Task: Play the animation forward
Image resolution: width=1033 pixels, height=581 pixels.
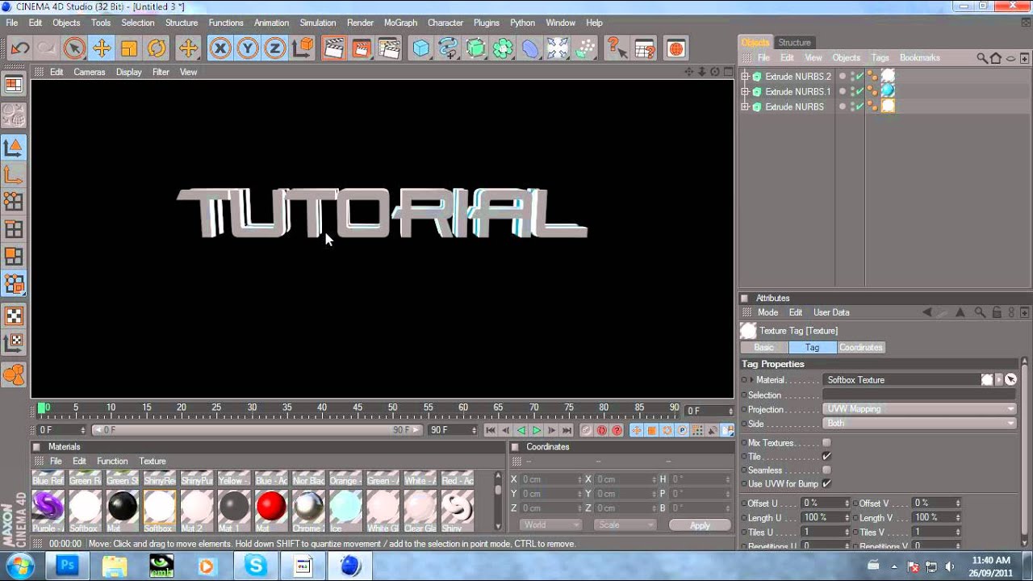Action: point(536,431)
